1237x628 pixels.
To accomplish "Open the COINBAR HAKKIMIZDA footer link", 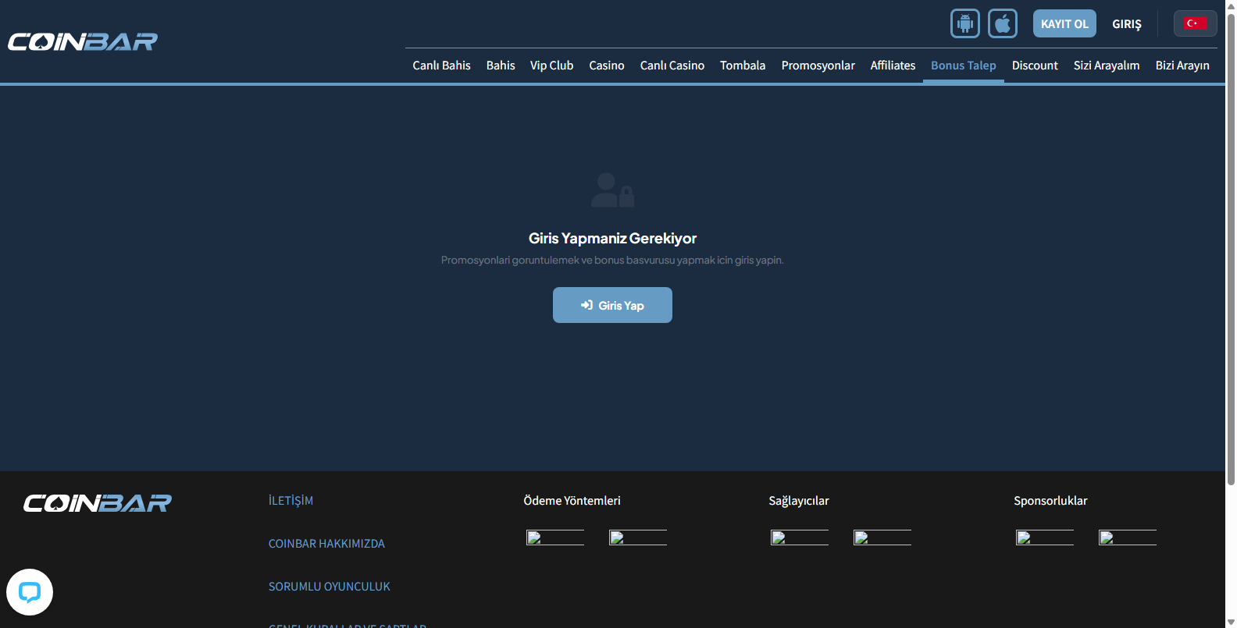I will click(x=326, y=544).
